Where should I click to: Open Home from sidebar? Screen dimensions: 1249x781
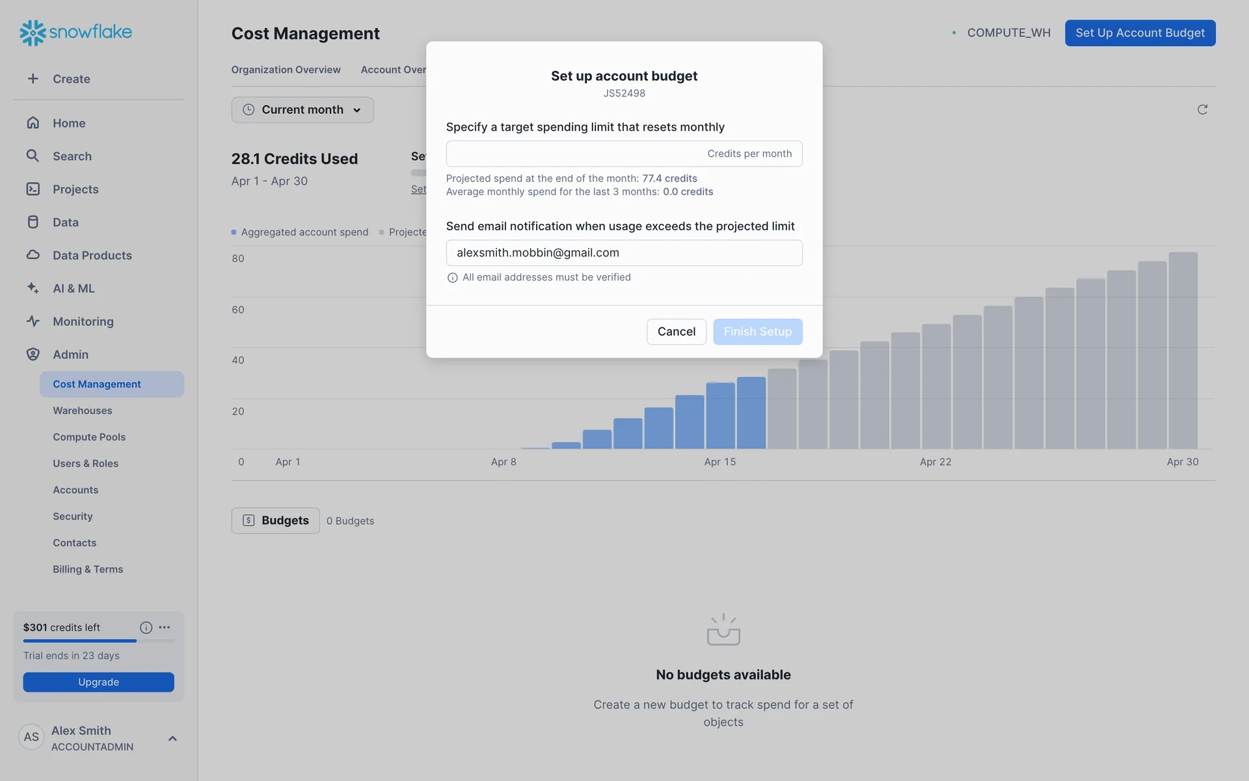(68, 123)
